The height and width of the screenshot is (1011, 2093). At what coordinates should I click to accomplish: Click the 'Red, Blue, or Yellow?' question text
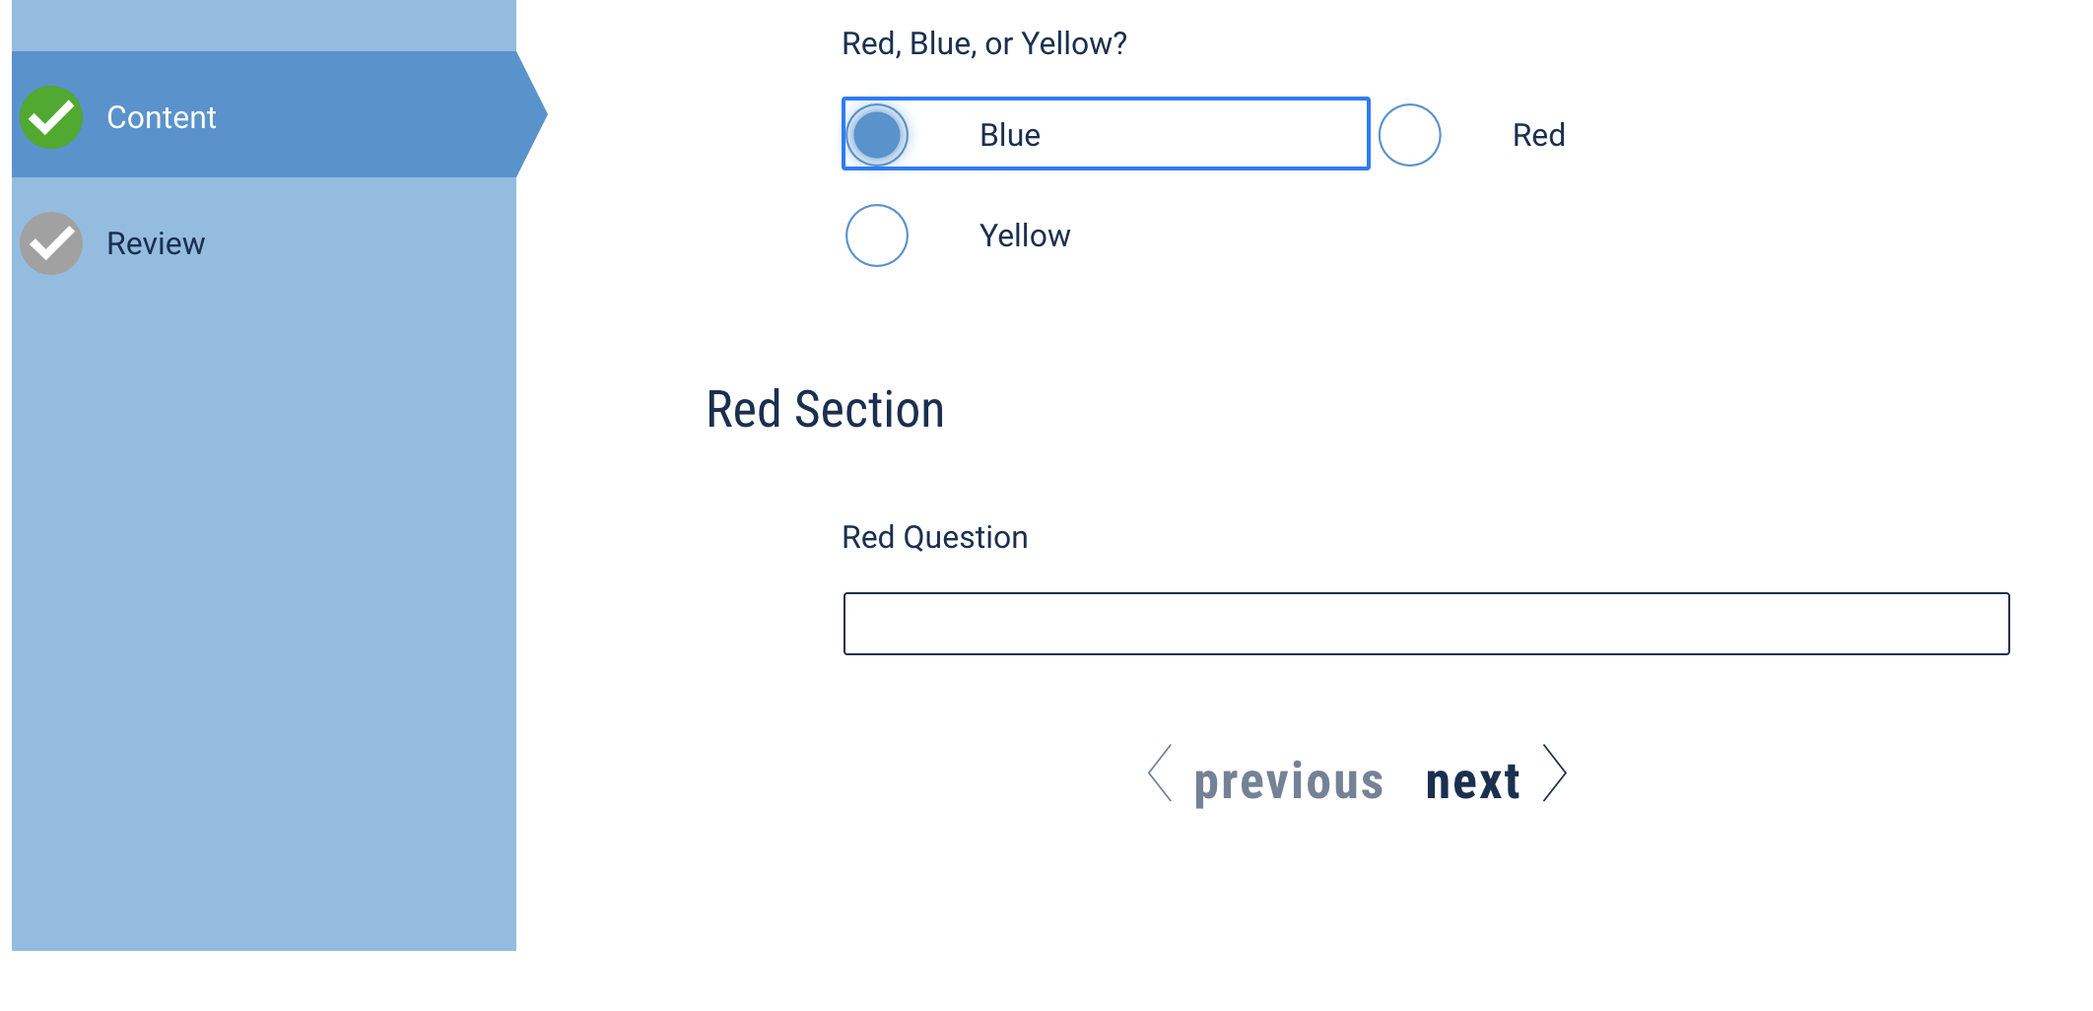[x=984, y=43]
